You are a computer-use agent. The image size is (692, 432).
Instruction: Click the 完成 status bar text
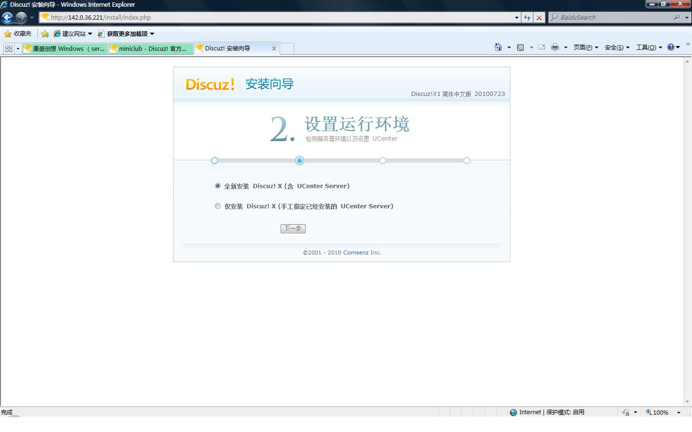pyautogui.click(x=7, y=412)
